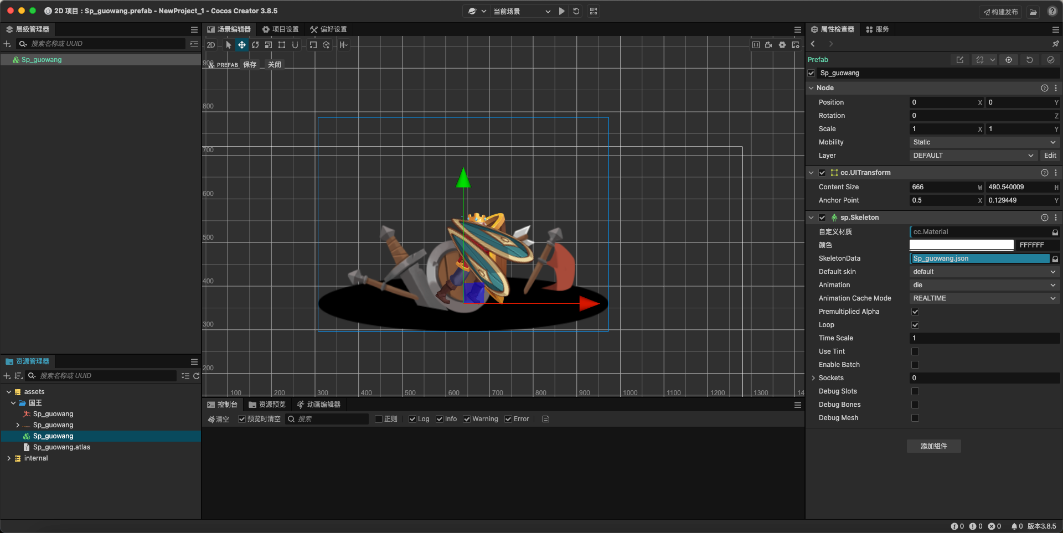Click the 构建发布 build button

1001,12
